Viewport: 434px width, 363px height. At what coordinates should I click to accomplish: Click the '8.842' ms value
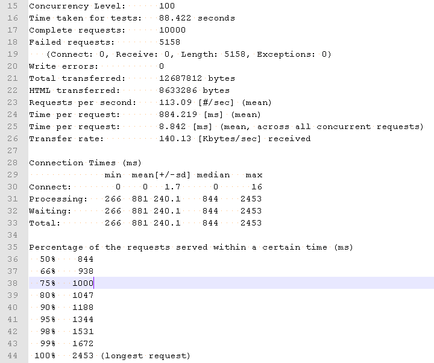[172, 127]
